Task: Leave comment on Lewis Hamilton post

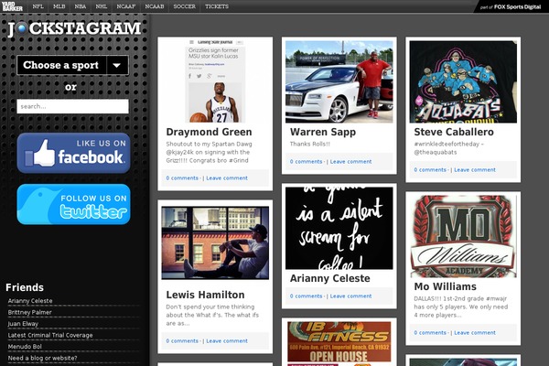Action: coord(227,340)
